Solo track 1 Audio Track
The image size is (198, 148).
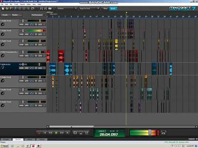(26, 24)
